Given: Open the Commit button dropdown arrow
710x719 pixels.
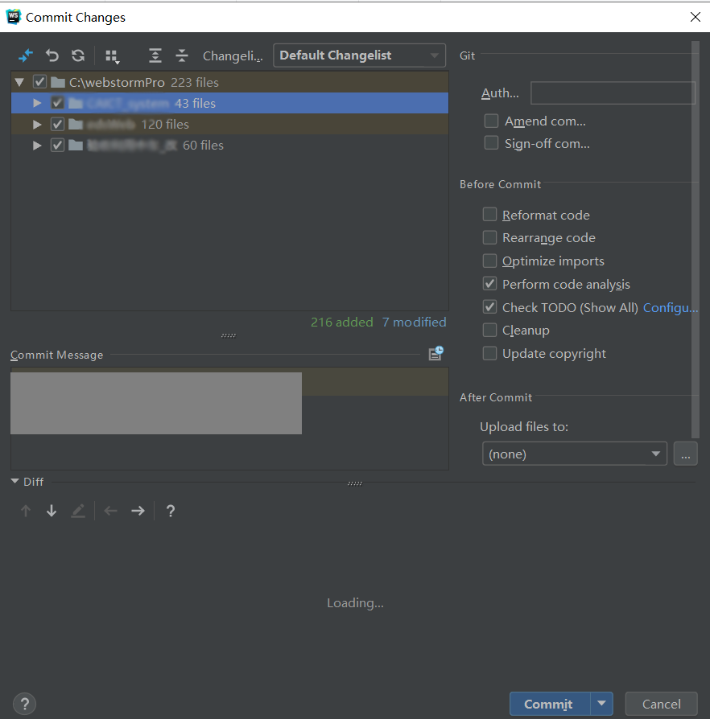Looking at the screenshot, I should point(601,704).
